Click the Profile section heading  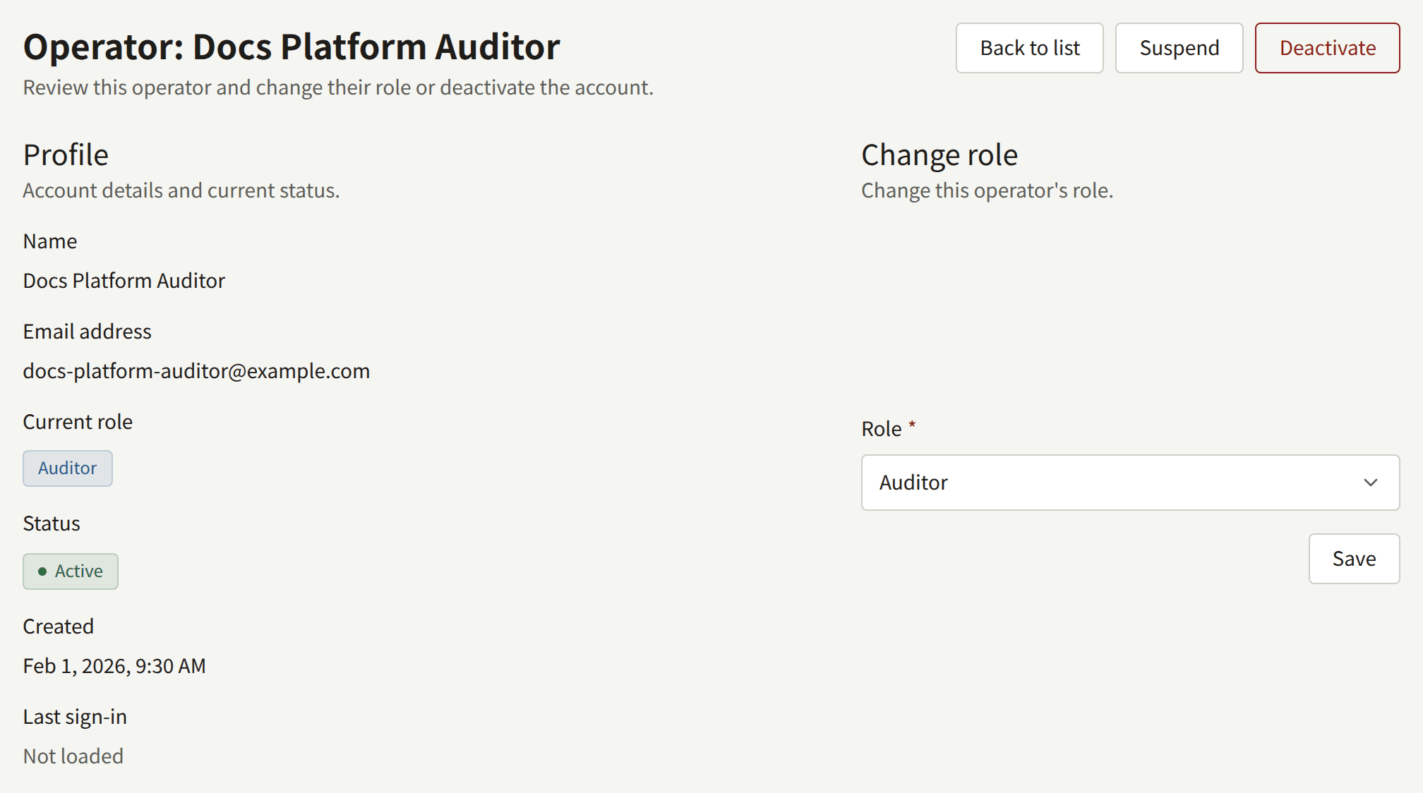click(66, 155)
